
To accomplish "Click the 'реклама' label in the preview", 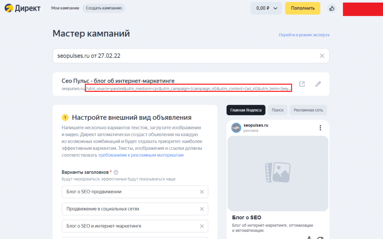I will pos(251,131).
